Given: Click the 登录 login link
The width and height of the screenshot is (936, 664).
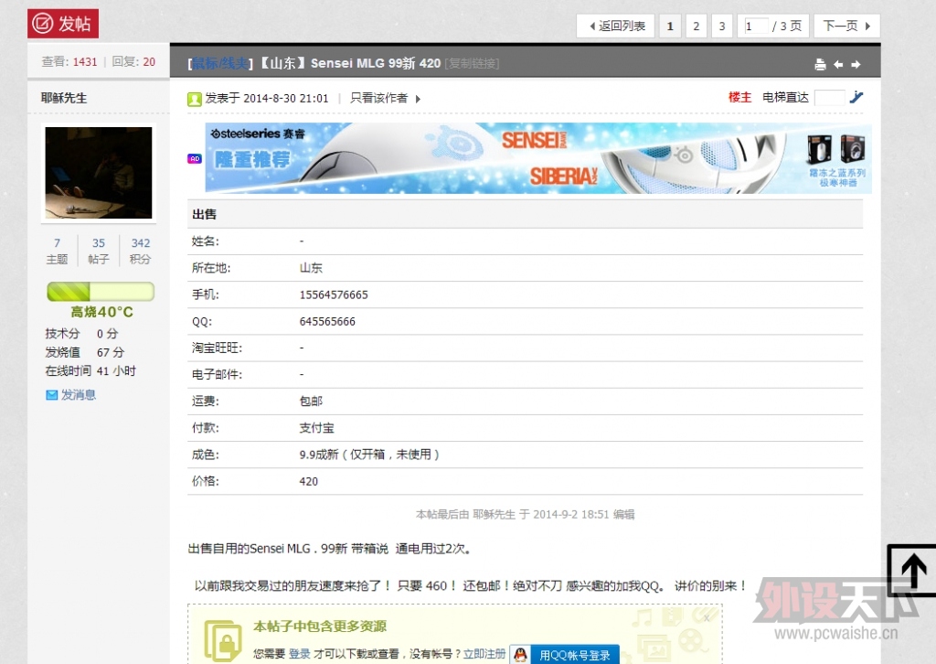Looking at the screenshot, I should tap(299, 654).
